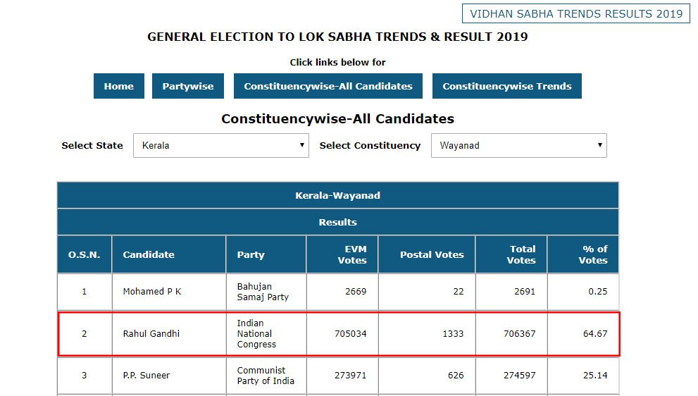The width and height of the screenshot is (698, 396).
Task: Click the Indian National Congress party cell
Action: pyautogui.click(x=255, y=333)
